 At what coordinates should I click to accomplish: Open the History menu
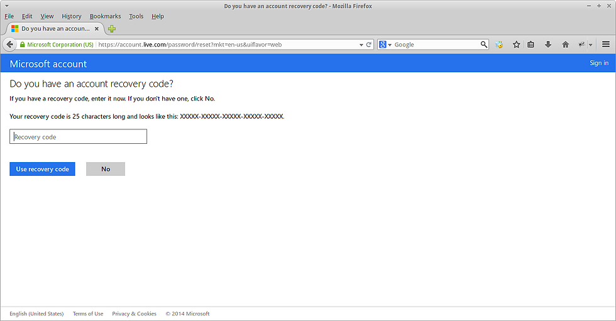(72, 16)
